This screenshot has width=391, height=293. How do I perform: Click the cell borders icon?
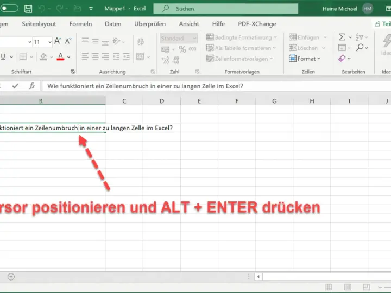23,56
